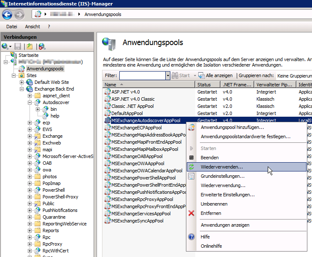Click the green recycle arrows icon

coord(191,167)
